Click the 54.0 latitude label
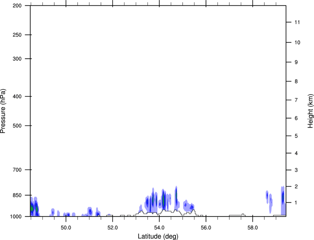This screenshot has width=314, height=240. pyautogui.click(x=159, y=228)
